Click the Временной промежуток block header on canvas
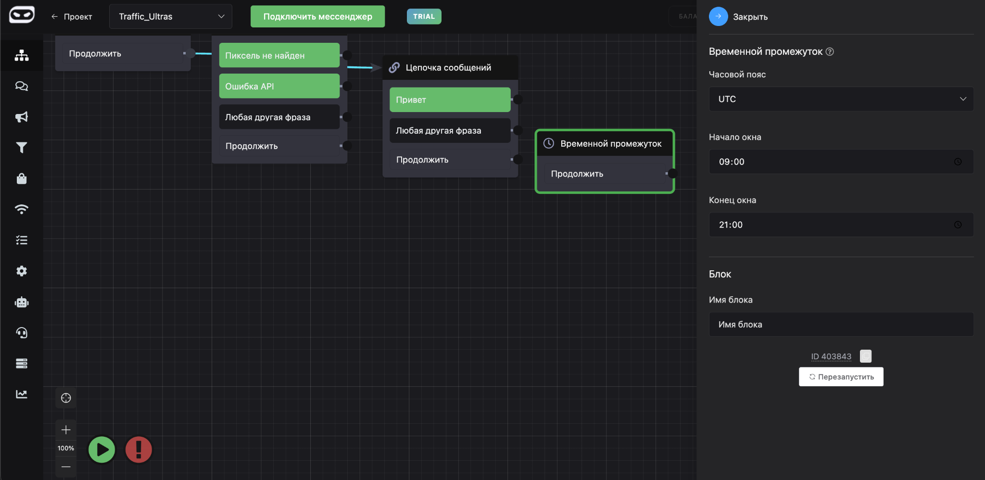 point(605,143)
